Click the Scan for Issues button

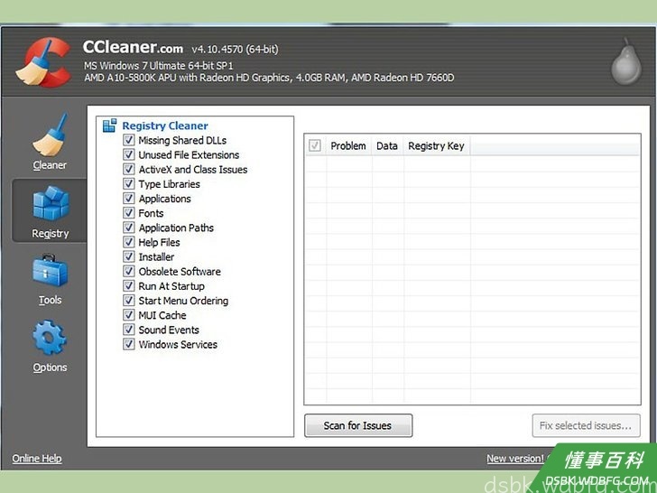tap(358, 425)
